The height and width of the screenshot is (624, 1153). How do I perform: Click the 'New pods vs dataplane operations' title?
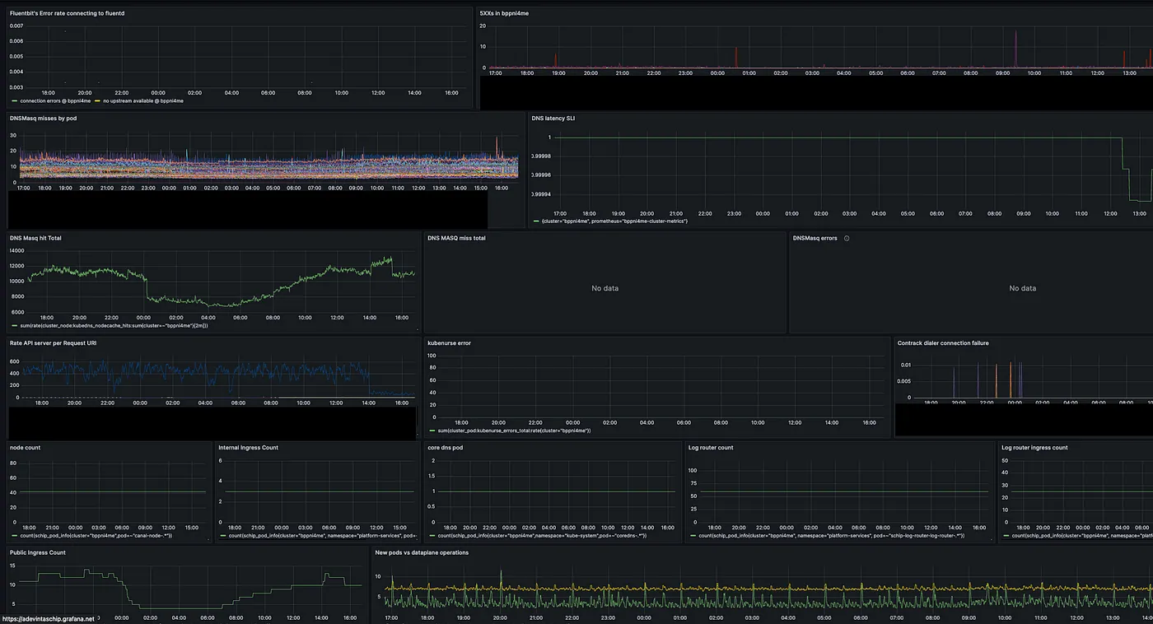point(422,552)
